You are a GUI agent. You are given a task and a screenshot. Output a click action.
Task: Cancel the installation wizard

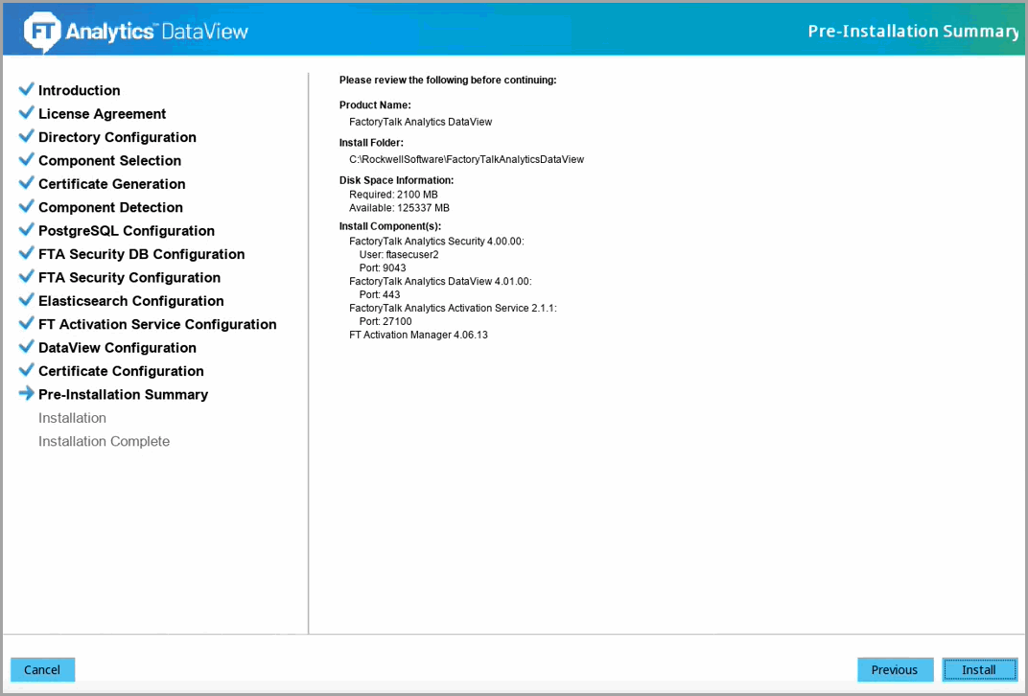[42, 670]
